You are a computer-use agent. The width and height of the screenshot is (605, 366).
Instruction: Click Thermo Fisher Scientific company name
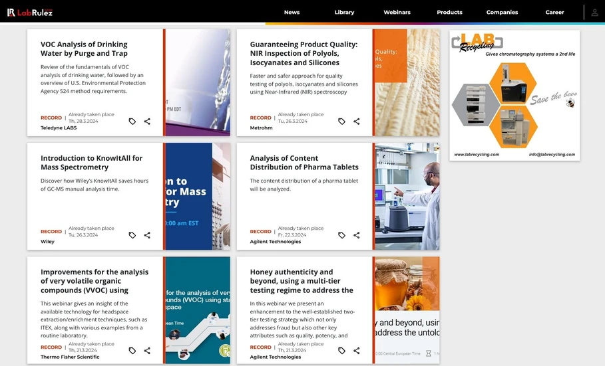click(x=70, y=357)
